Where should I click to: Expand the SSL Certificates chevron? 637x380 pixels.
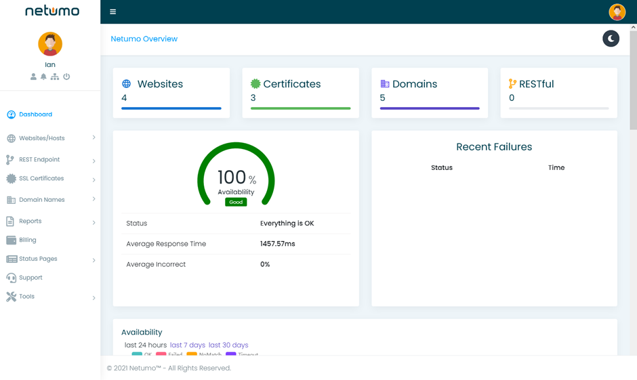pos(94,180)
